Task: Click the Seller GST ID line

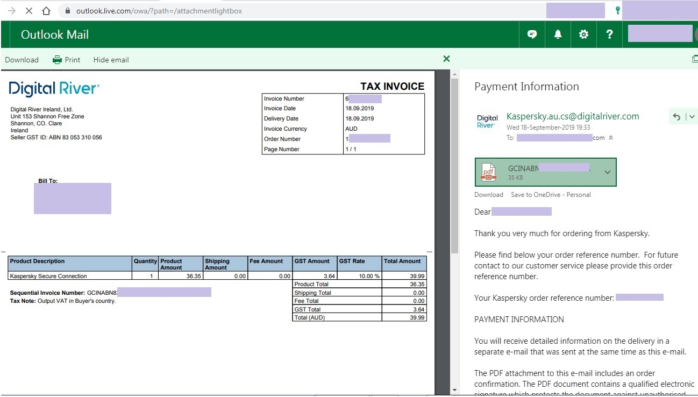Action: click(x=56, y=138)
